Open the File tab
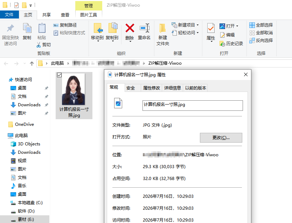 click(x=9, y=15)
